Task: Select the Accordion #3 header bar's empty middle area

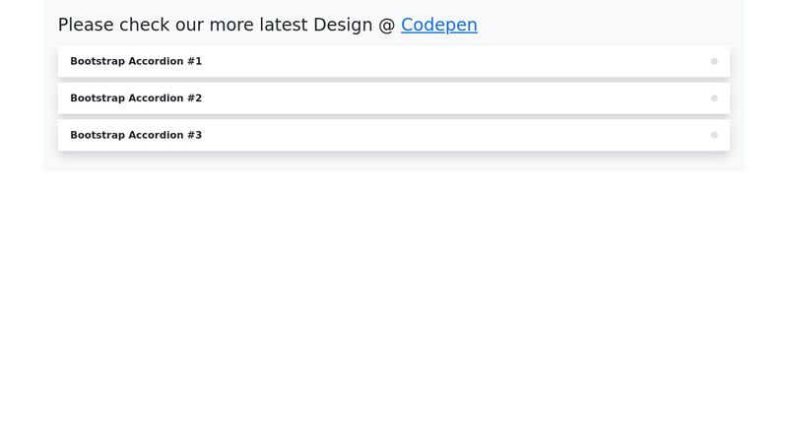Action: click(x=452, y=135)
